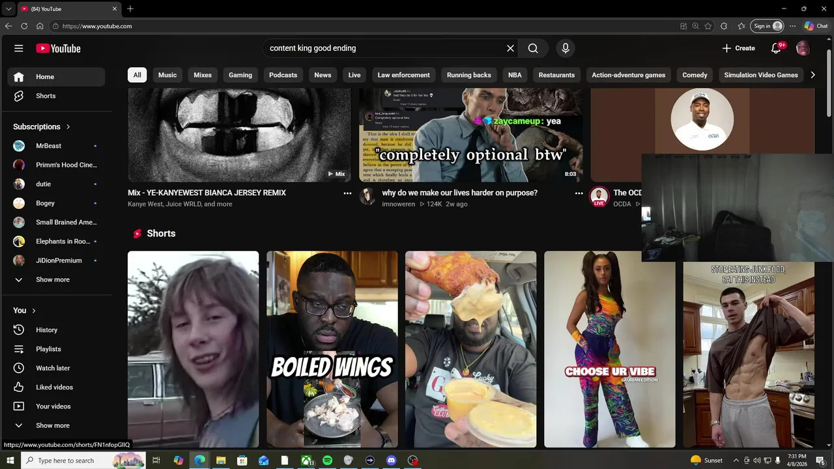This screenshot has width=834, height=469.
Task: Open more options for the Kanye mix
Action: (347, 193)
